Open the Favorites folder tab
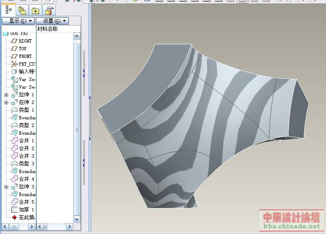 [x=36, y=10]
